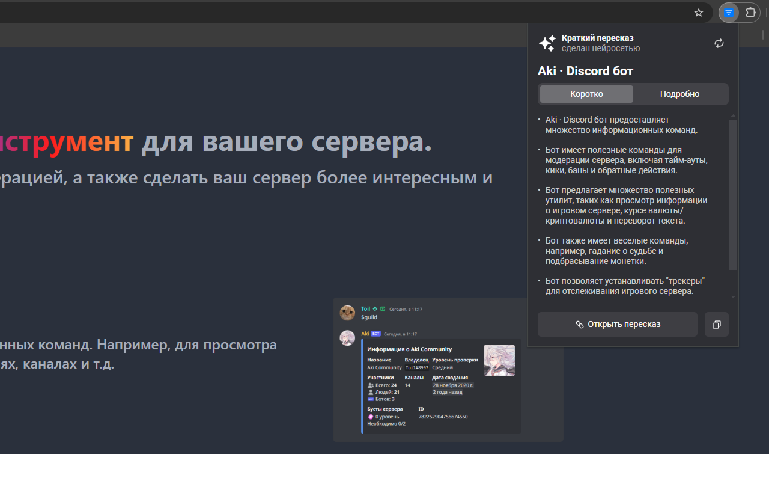The height and width of the screenshot is (481, 769).
Task: Click bullet about курсе валюты utilities
Action: pyautogui.click(x=626, y=205)
